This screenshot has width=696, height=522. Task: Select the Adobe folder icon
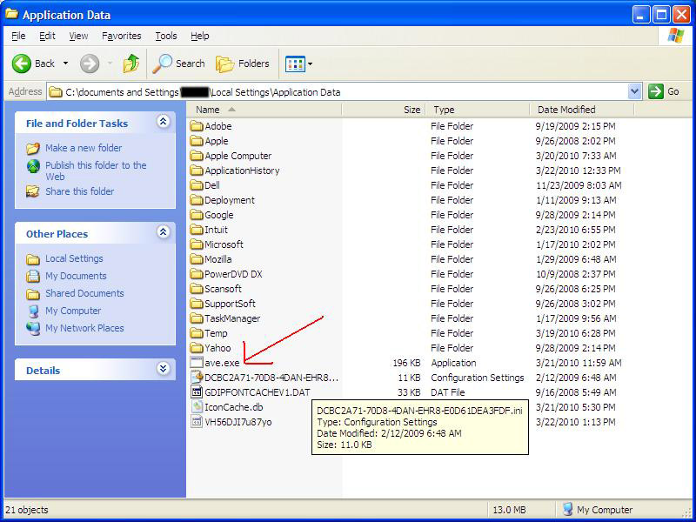pyautogui.click(x=197, y=126)
